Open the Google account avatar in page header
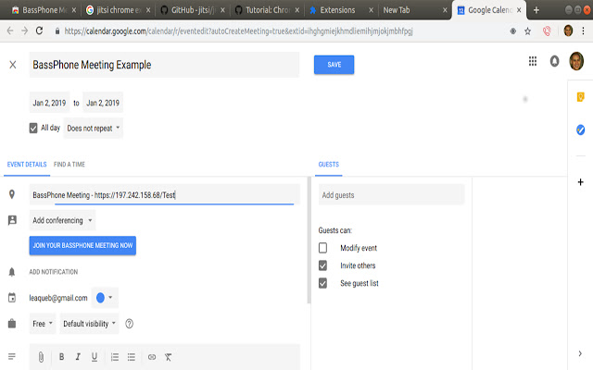This screenshot has height=370, width=593. click(576, 61)
